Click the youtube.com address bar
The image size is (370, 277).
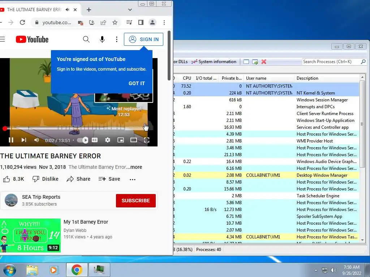[x=57, y=22]
